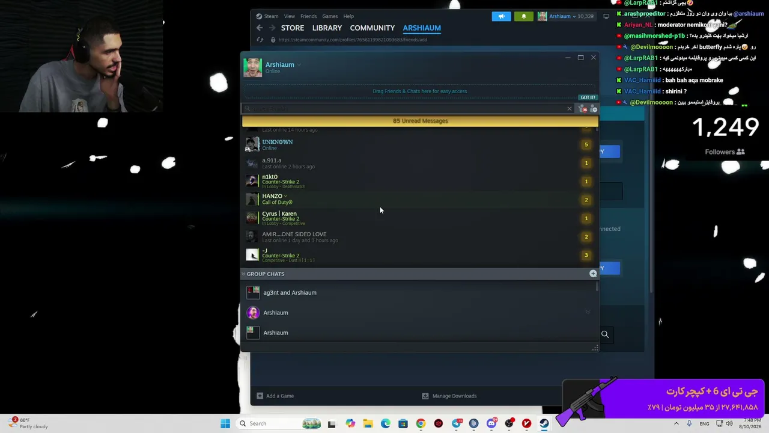Open chat with UNKNOWN
Image resolution: width=769 pixels, height=433 pixels.
419,144
